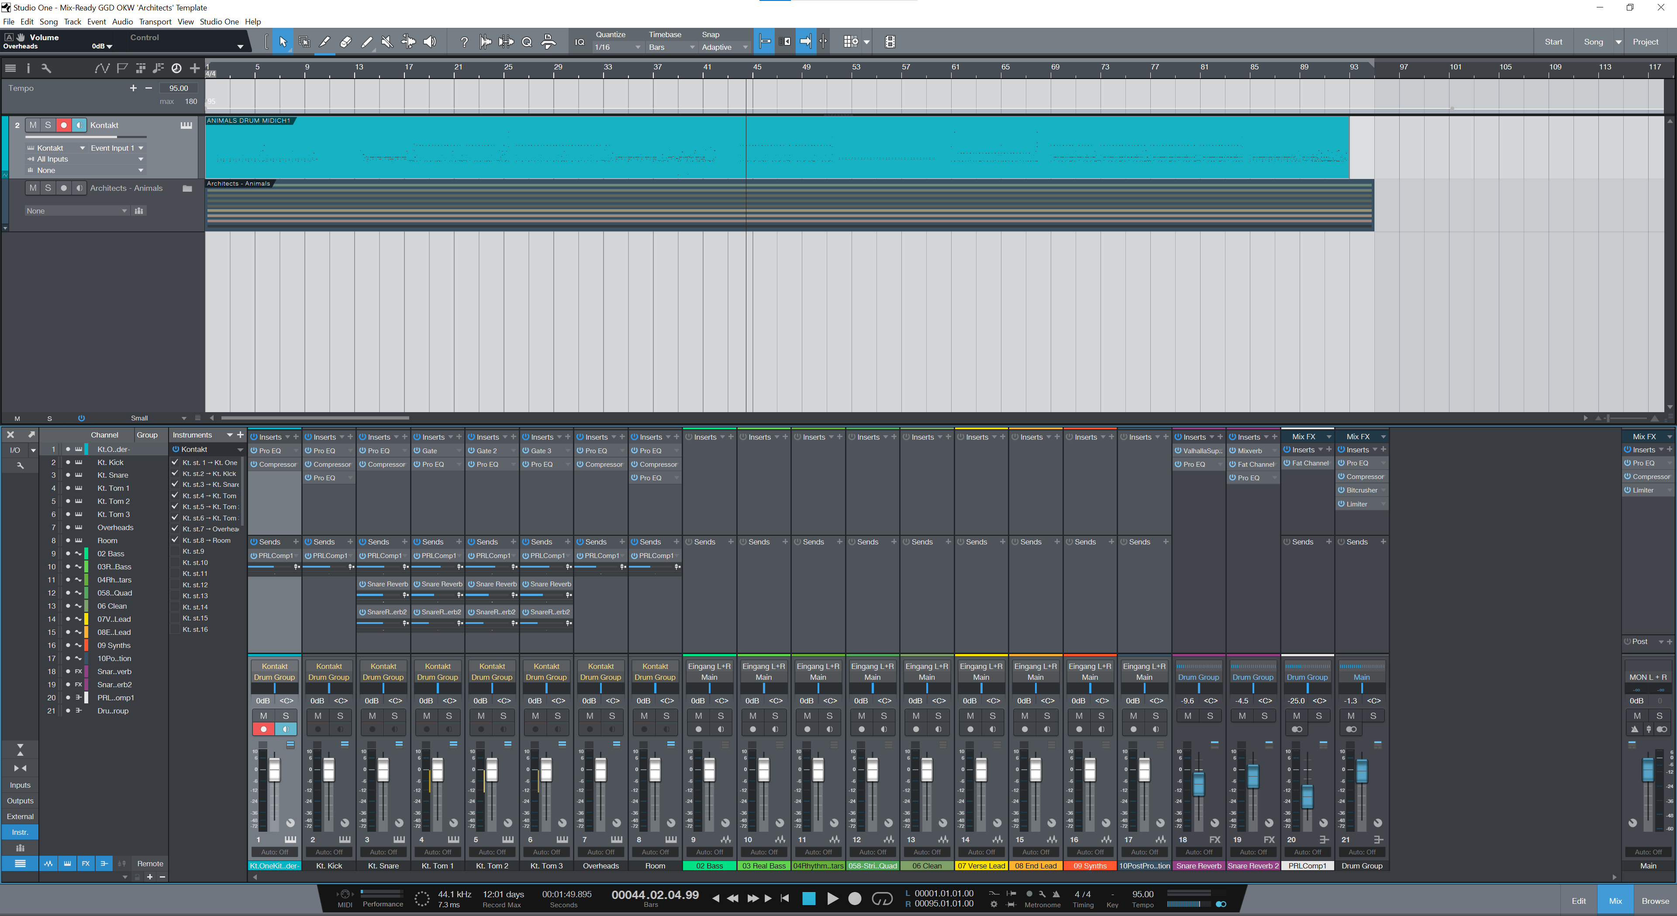Click the Return to Zero button

click(785, 899)
